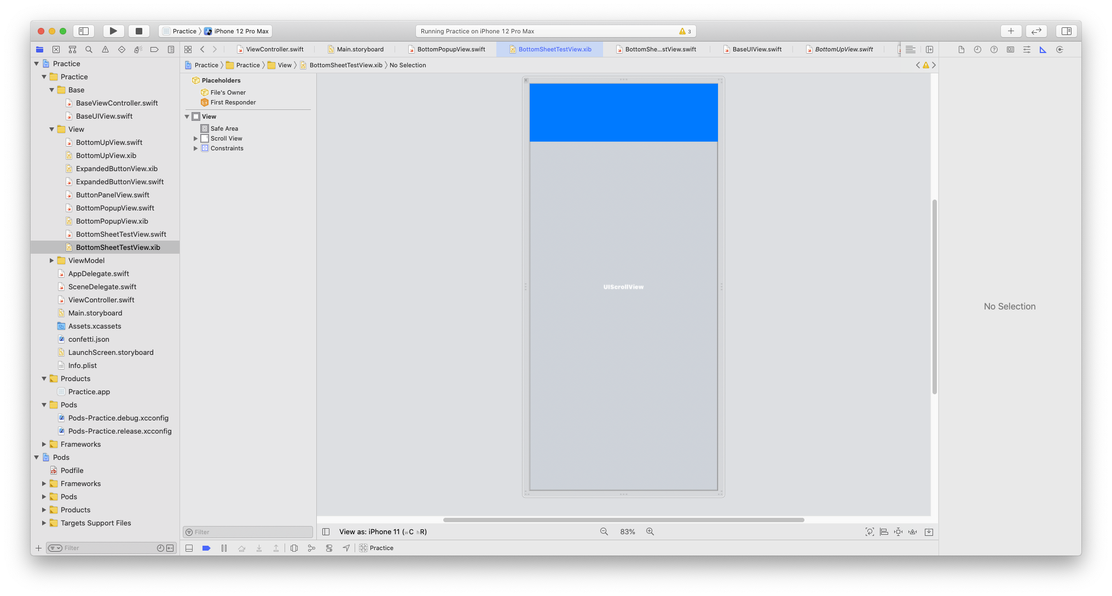Viewport: 1112px width, 596px height.
Task: Zoom in on the canvas
Action: pyautogui.click(x=650, y=531)
